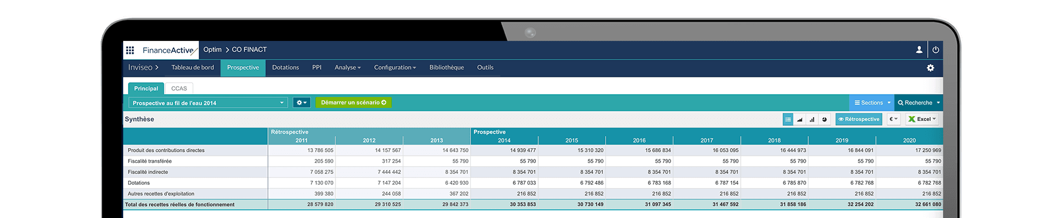Open the apps grid launcher
This screenshot has height=218, width=1051.
point(130,50)
